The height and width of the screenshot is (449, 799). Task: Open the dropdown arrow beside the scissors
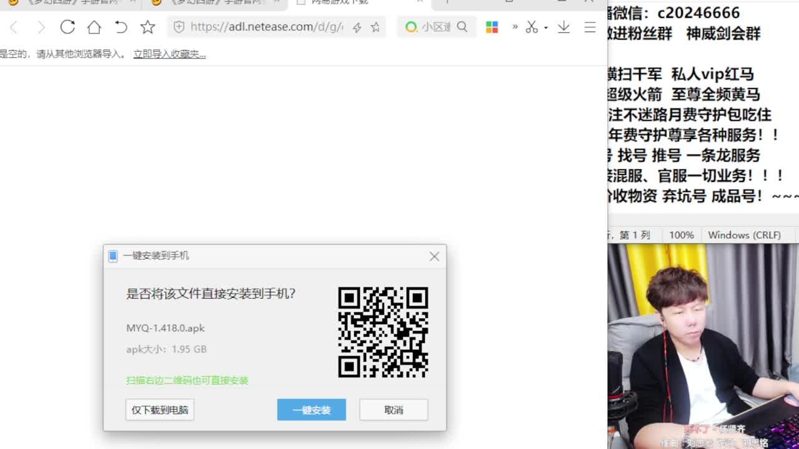pos(546,27)
